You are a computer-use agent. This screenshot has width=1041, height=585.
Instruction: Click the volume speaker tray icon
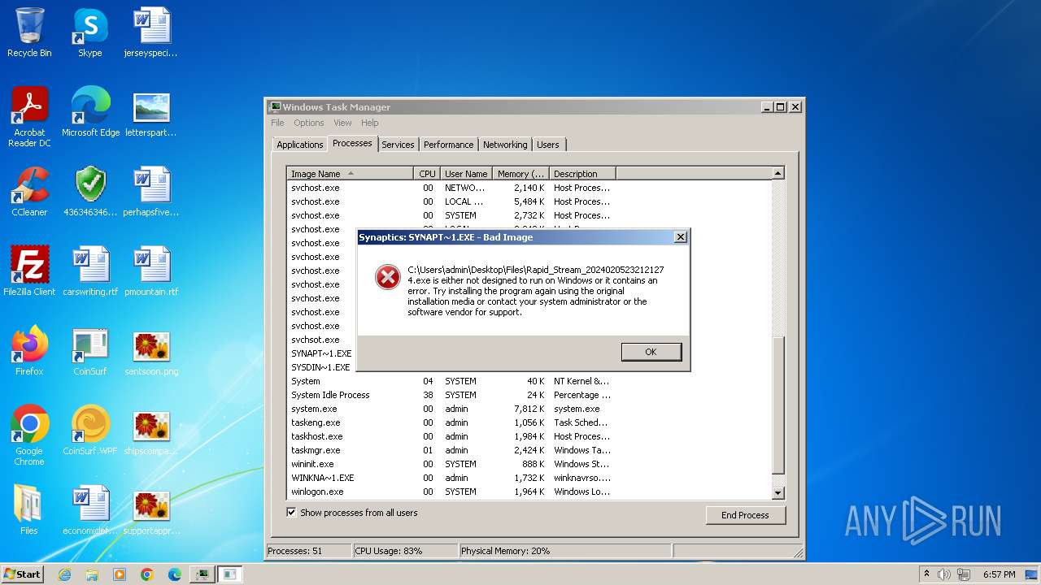point(944,574)
